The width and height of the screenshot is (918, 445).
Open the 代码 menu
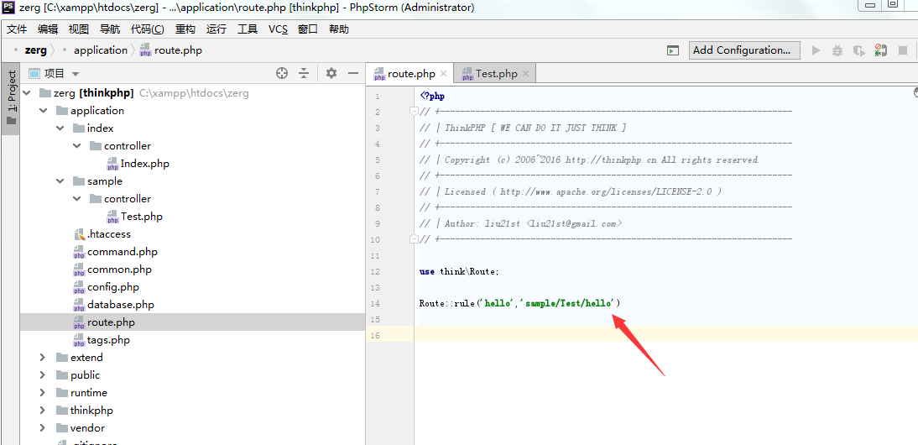(x=148, y=29)
